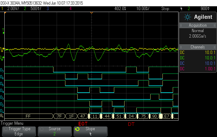Click the channel 1 ground reference marker
The width and height of the screenshot is (217, 137).
pyautogui.click(x=2, y=49)
